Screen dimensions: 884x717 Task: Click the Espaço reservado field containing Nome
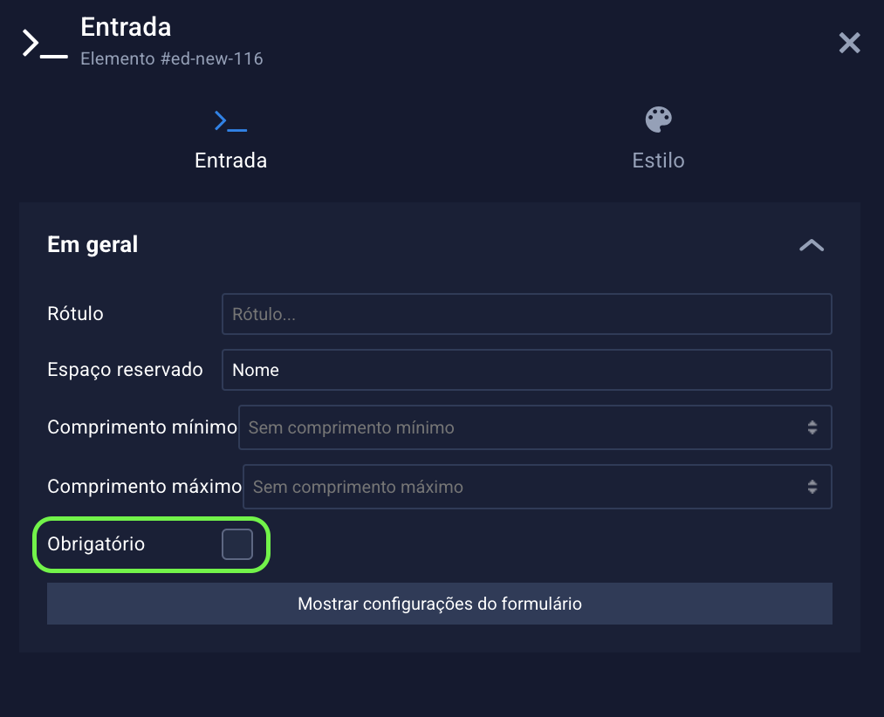click(x=526, y=370)
